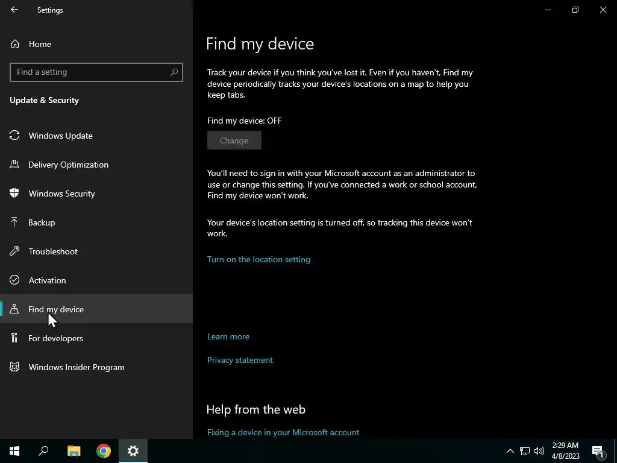
Task: Click the Find my device: OFF status text
Action: point(245,121)
